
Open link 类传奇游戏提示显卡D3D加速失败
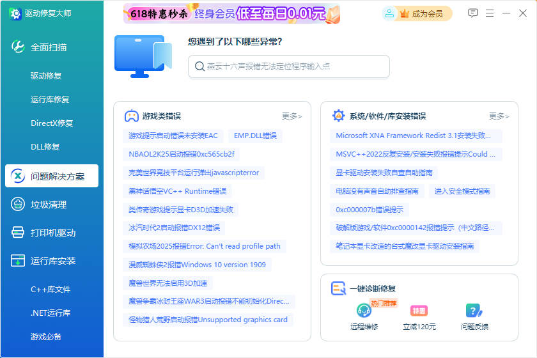(180, 210)
